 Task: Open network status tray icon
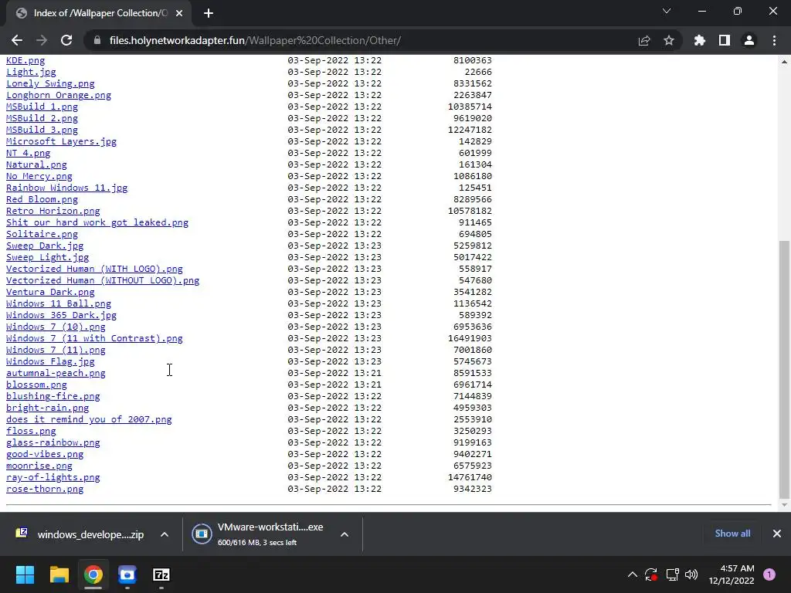pos(672,574)
